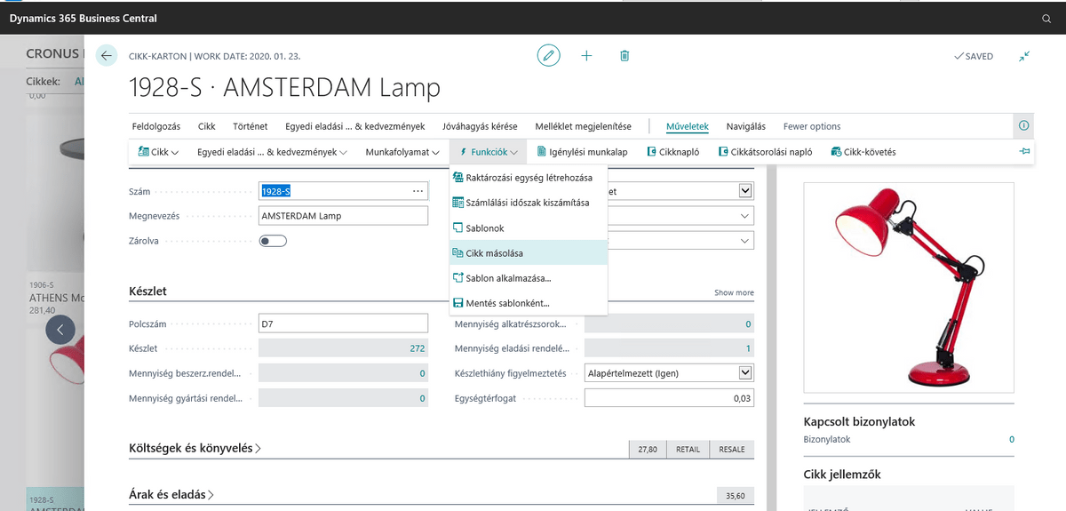Pin the action bar
Viewport: 1066px width, 511px height.
pyautogui.click(x=1024, y=152)
